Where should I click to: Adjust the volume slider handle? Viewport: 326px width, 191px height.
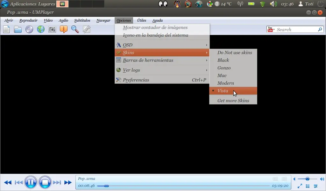[x=308, y=179]
